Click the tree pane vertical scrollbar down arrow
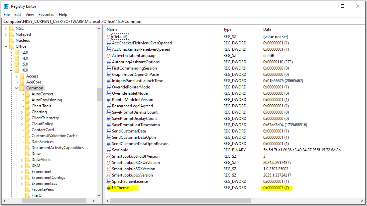Screen dimensions: 367x206 [99, 195]
